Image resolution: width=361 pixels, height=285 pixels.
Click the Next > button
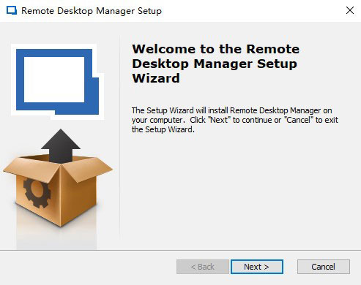click(257, 267)
